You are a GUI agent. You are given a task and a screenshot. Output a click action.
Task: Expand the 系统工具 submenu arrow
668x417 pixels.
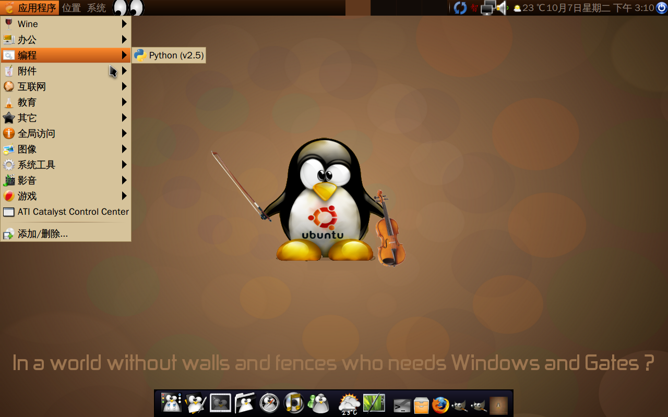124,165
